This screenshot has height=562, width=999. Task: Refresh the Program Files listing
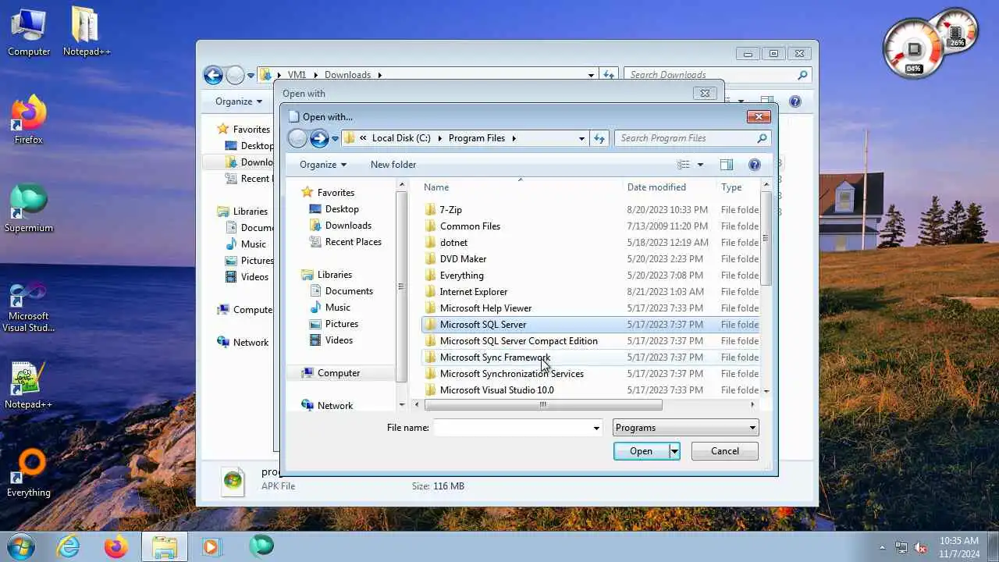pyautogui.click(x=599, y=138)
